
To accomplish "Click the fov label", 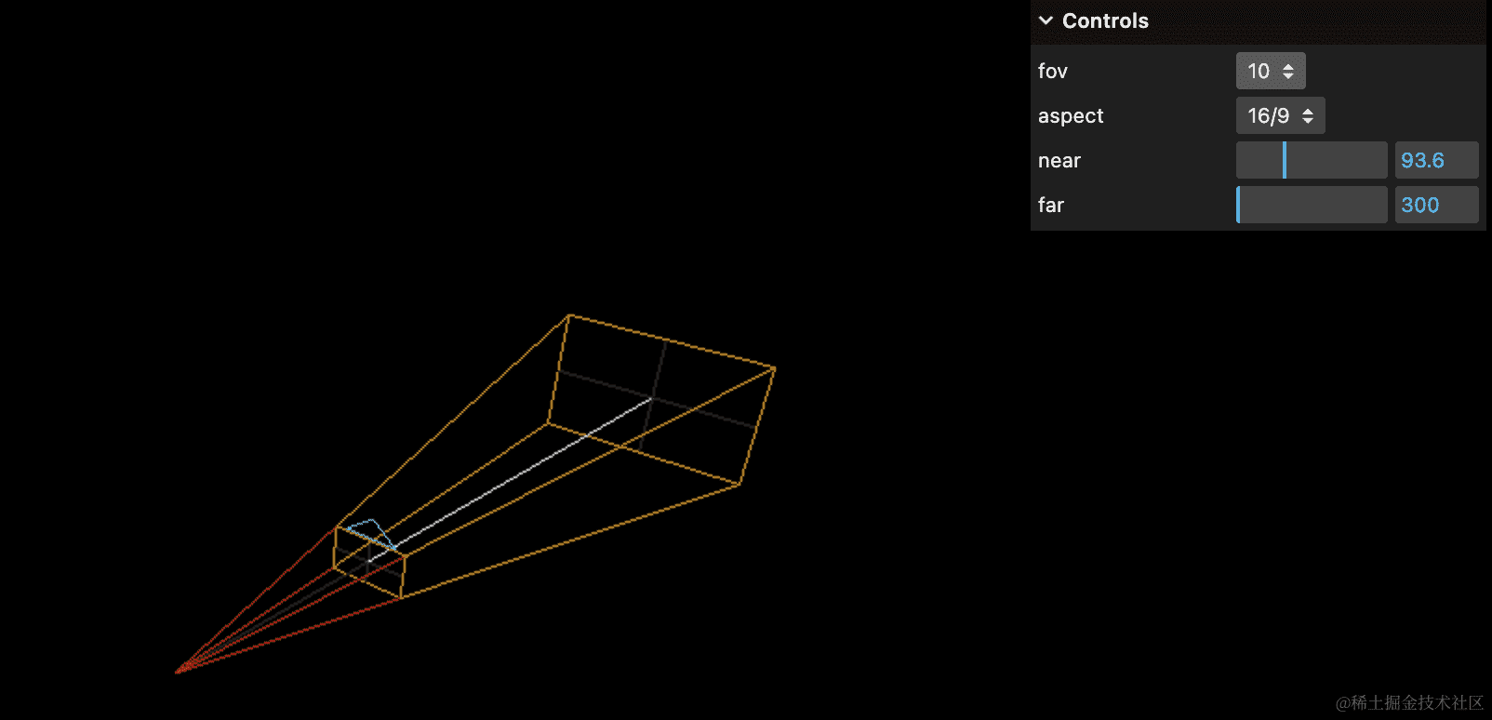I will (1053, 71).
